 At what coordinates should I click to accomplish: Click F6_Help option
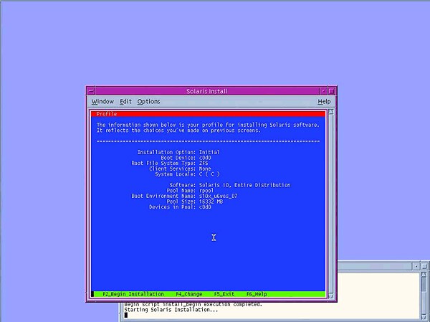[257, 294]
